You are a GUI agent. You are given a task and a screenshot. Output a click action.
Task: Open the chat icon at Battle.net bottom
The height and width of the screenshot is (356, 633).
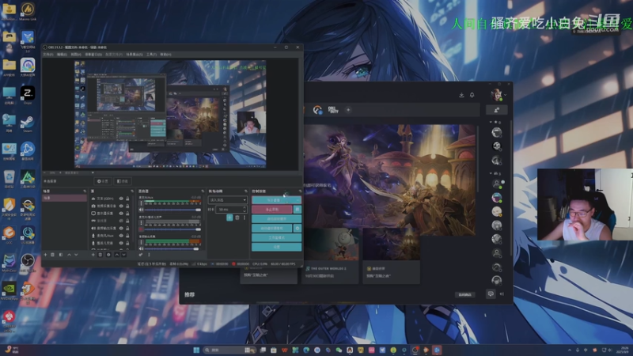(491, 294)
